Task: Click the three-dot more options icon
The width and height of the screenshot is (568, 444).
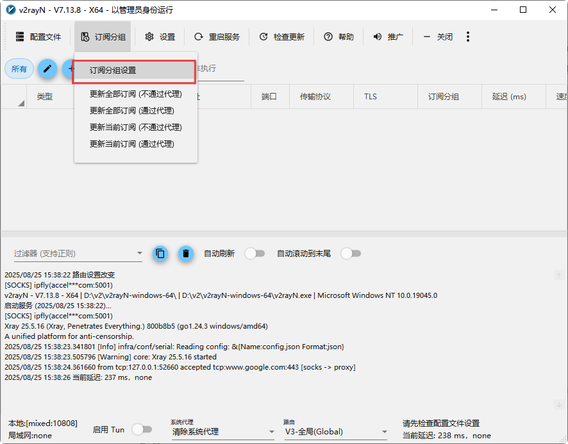Action: click(x=468, y=37)
